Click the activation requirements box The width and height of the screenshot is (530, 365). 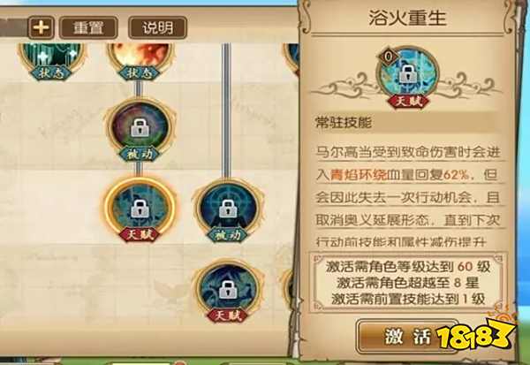click(408, 282)
